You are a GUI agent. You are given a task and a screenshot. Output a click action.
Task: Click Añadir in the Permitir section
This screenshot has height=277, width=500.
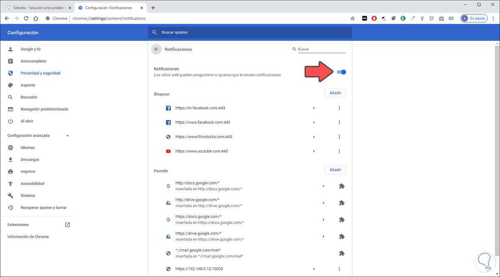click(x=335, y=170)
